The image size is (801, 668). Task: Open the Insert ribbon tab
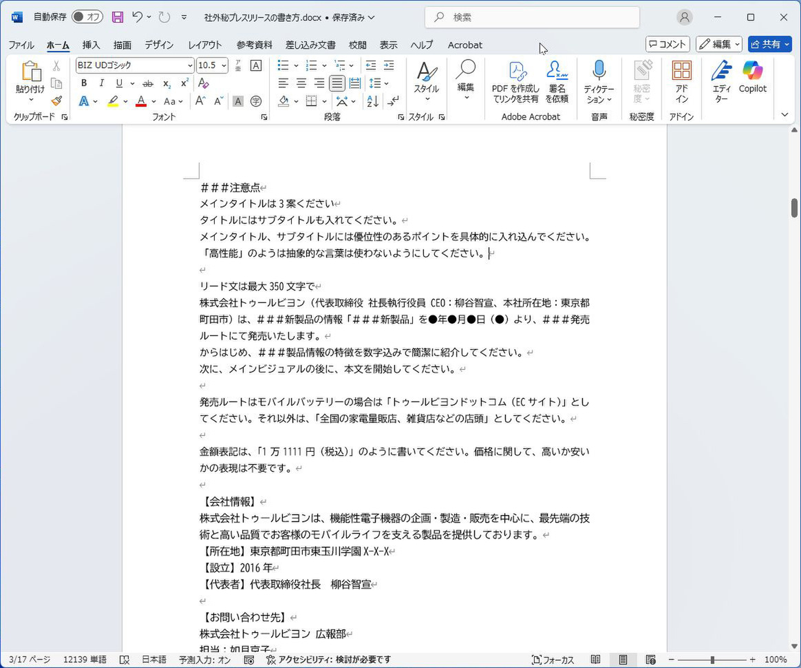coord(91,45)
